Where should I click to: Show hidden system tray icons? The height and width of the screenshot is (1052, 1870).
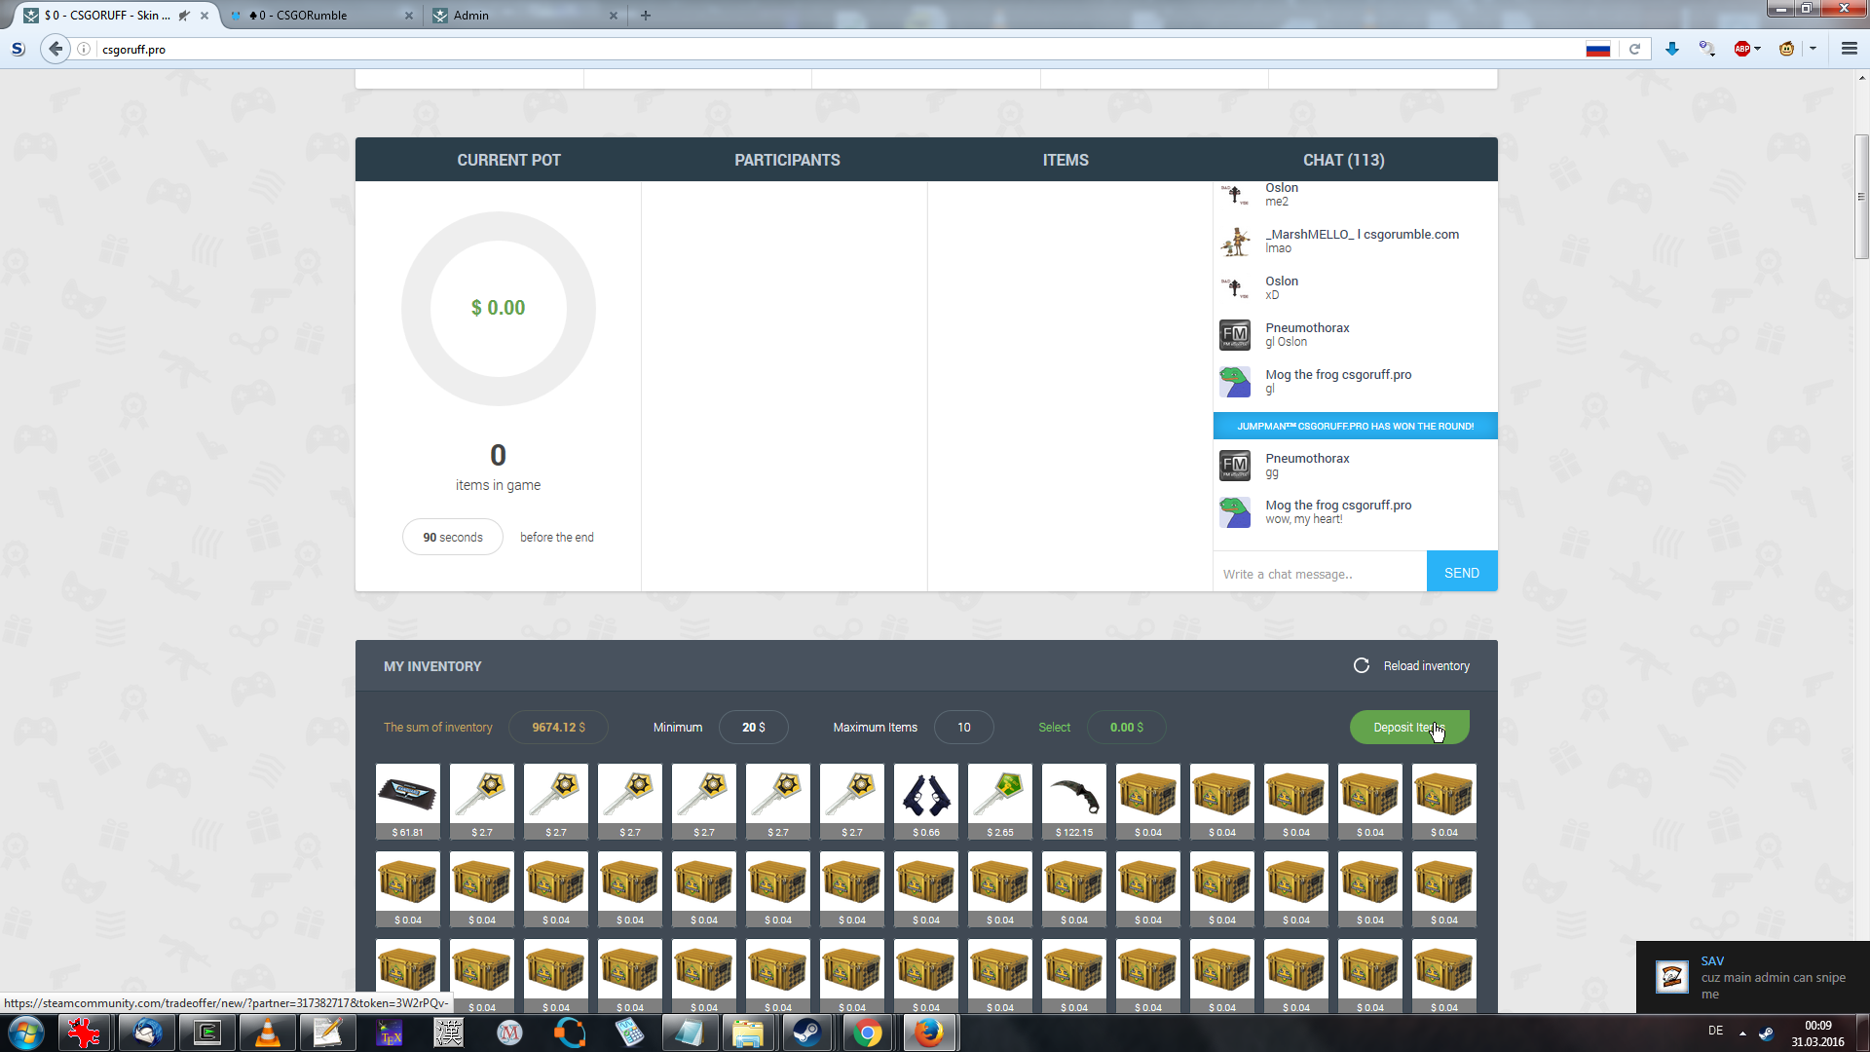click(1742, 1033)
